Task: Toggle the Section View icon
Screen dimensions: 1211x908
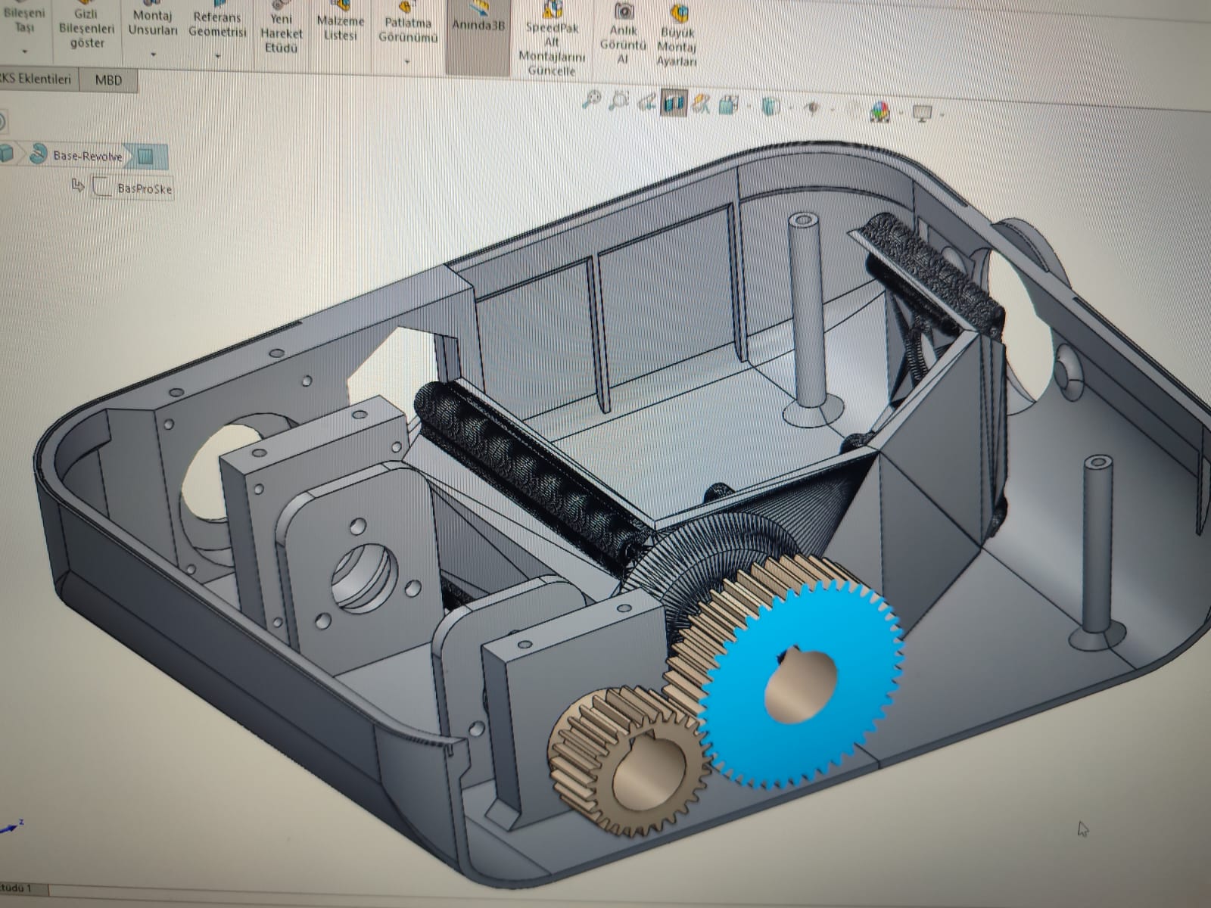Action: click(x=673, y=102)
